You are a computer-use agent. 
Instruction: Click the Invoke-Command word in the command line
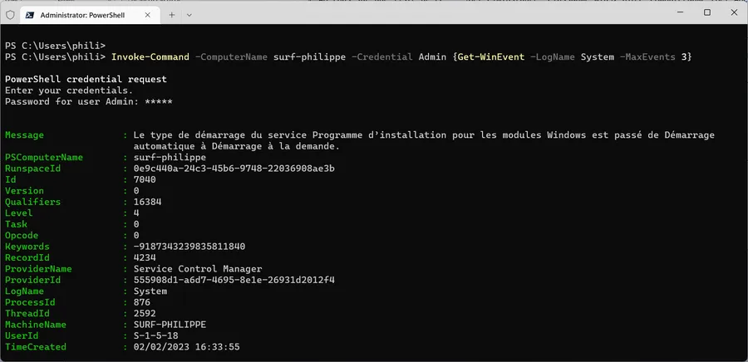pos(150,57)
